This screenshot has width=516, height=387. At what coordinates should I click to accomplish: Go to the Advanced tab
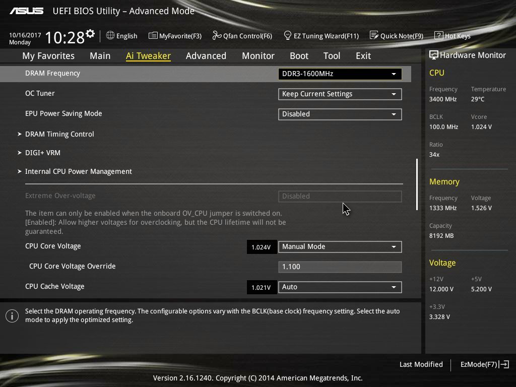point(206,55)
